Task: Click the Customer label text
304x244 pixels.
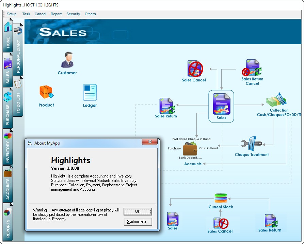Action: (x=67, y=73)
